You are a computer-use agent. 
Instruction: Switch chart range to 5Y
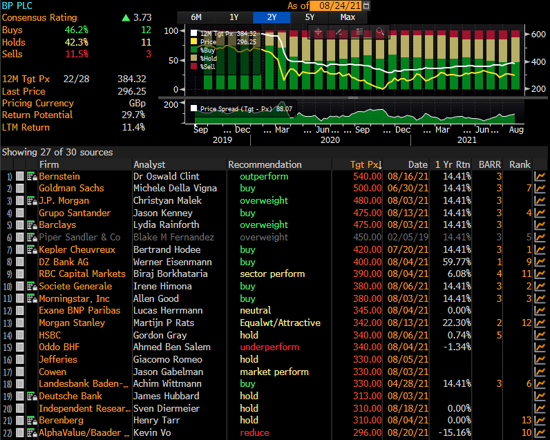tap(309, 17)
